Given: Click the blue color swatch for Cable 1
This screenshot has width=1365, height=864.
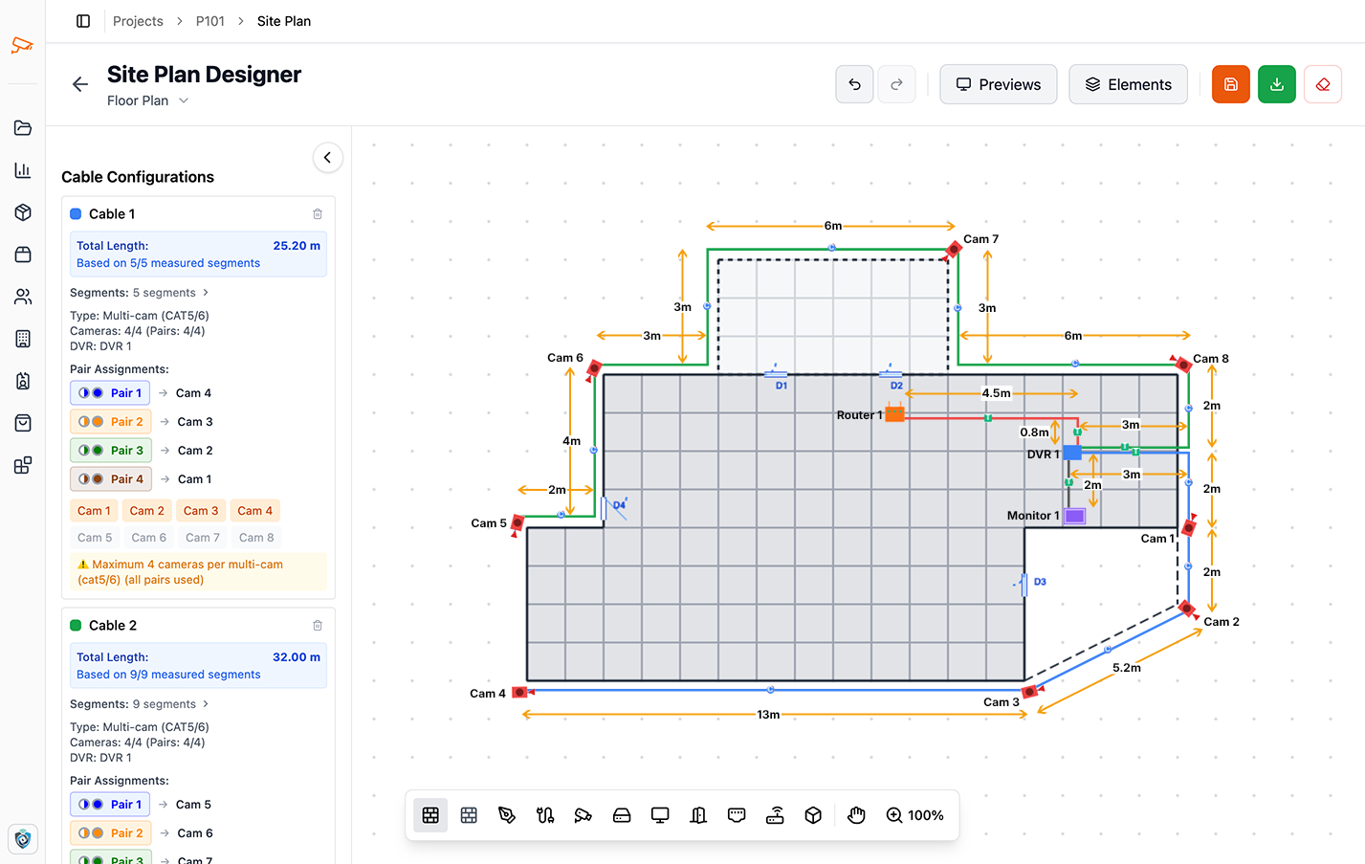Looking at the screenshot, I should coord(76,214).
